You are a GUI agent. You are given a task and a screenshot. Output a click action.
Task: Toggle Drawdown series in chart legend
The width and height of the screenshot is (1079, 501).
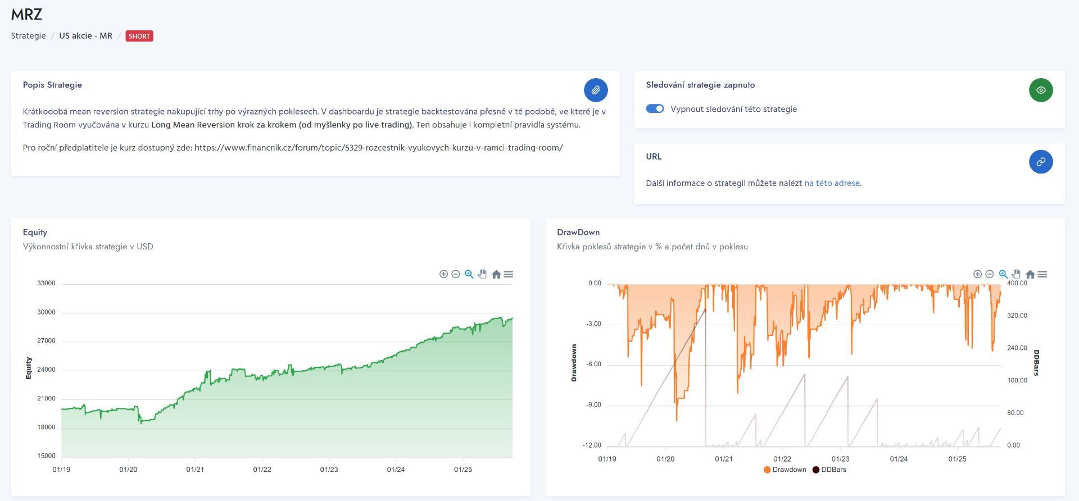[x=785, y=470]
